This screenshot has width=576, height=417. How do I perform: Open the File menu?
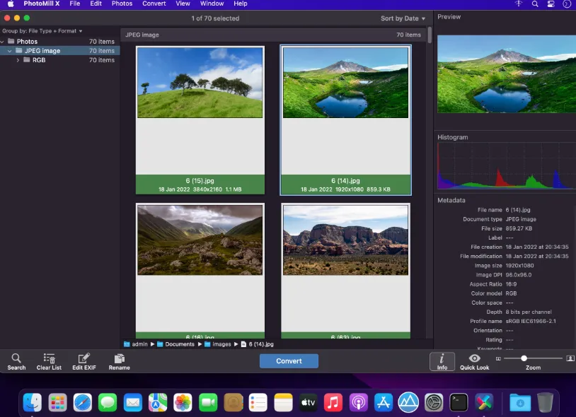pos(74,4)
